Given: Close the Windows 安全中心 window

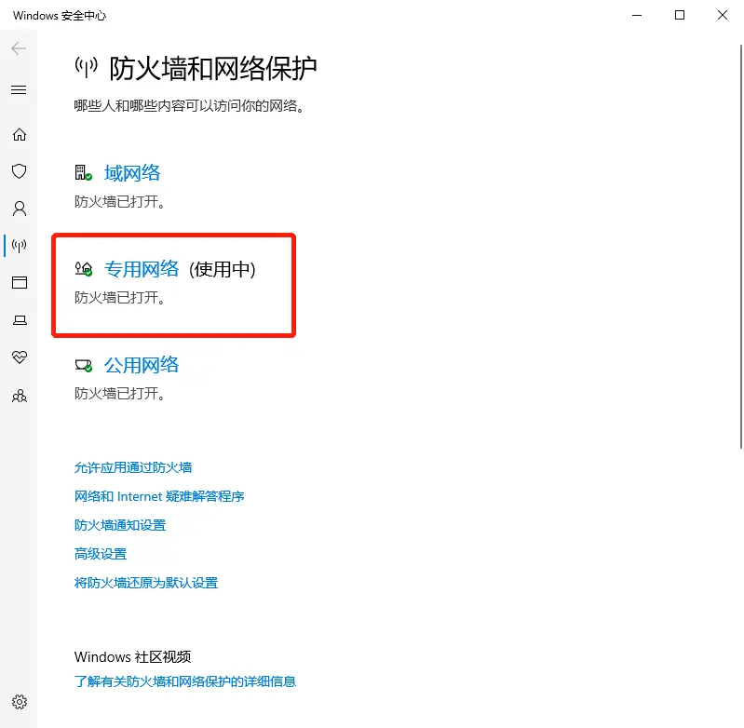Looking at the screenshot, I should tap(723, 15).
